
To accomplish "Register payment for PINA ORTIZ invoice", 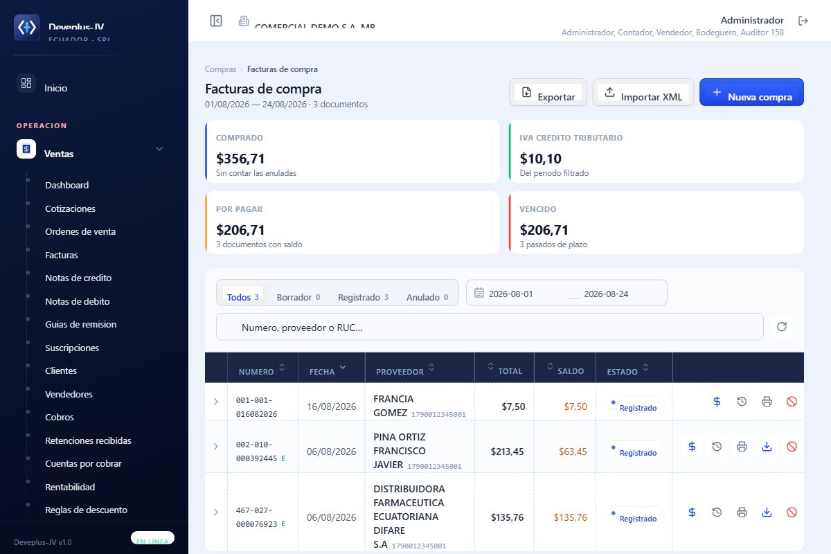I will pos(692,447).
